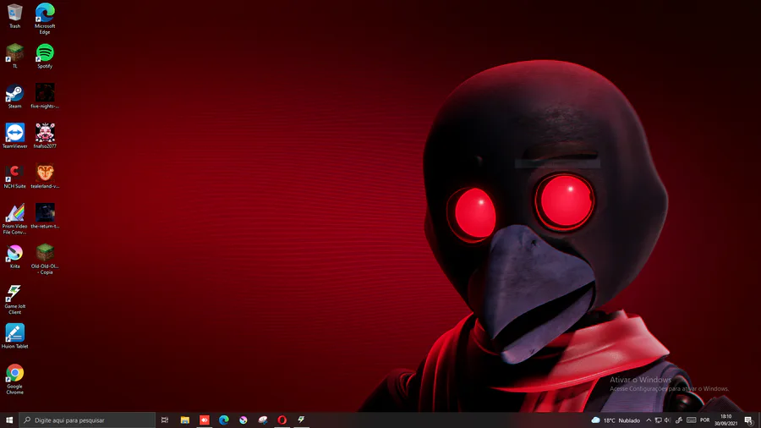Open the red recorder app in taskbar
The width and height of the screenshot is (761, 428).
click(205, 420)
